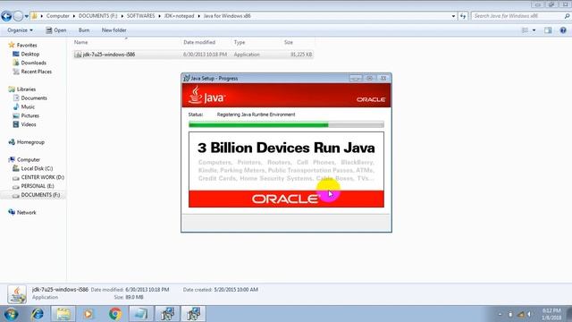Go back with the Explorer back arrow
This screenshot has width=572, height=322.
point(6,16)
